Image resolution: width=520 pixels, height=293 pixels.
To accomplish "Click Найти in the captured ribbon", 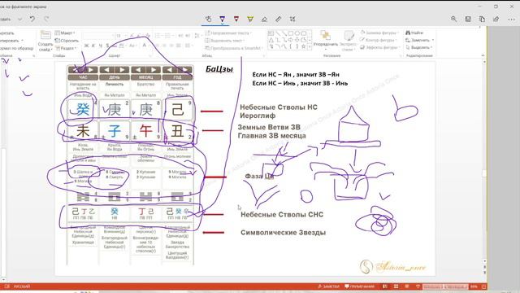I will [414, 33].
